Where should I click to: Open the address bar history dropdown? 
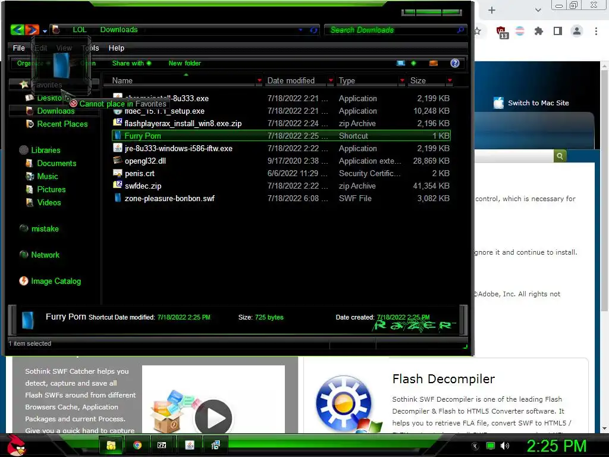tap(300, 30)
